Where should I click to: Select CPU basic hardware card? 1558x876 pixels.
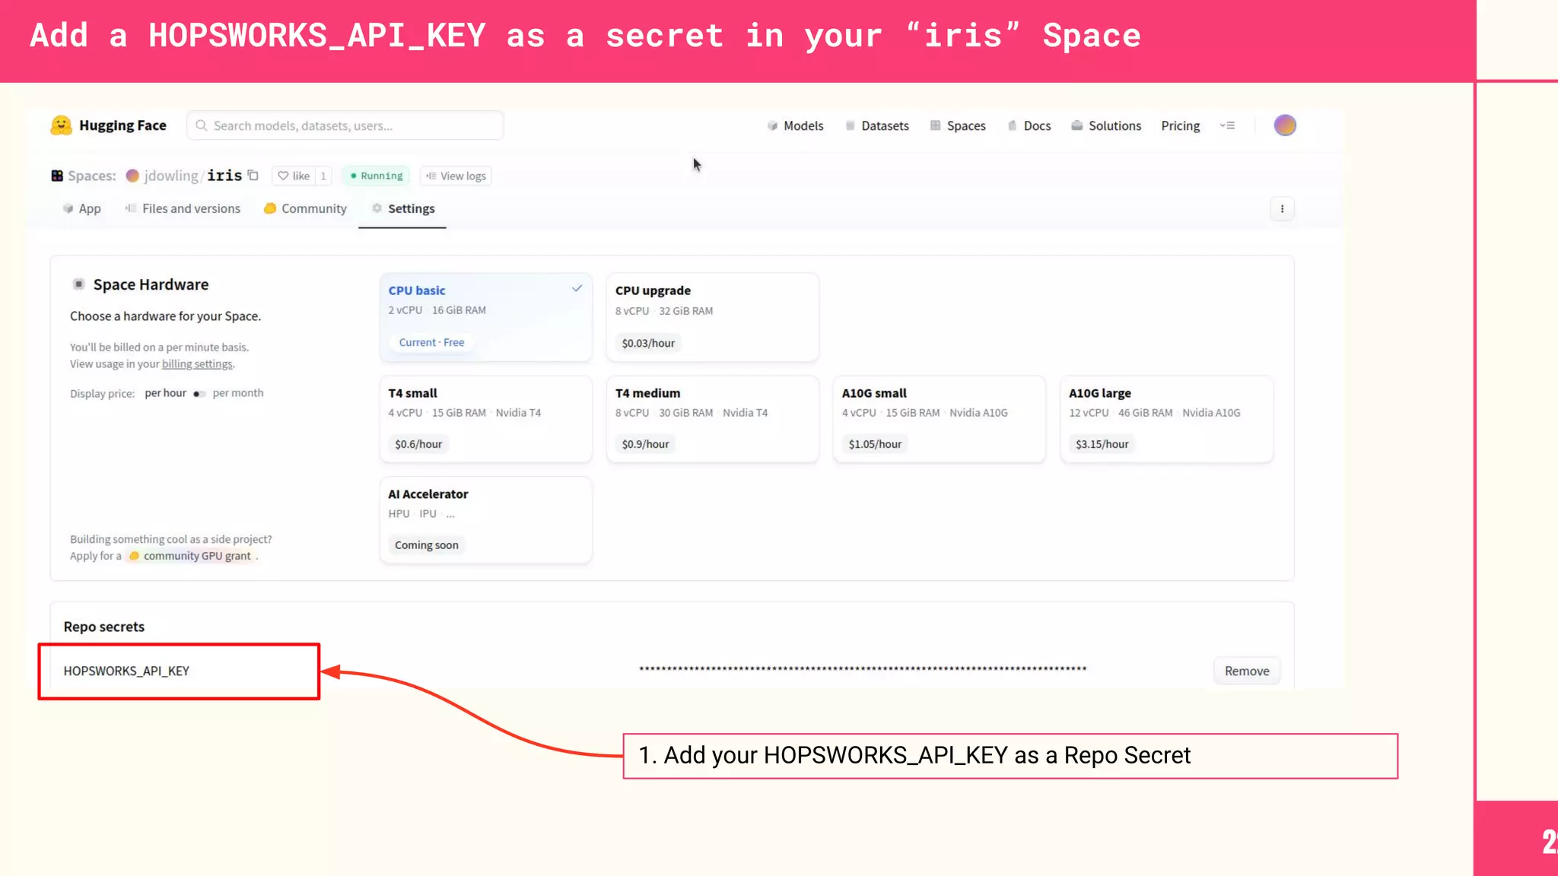pyautogui.click(x=485, y=317)
